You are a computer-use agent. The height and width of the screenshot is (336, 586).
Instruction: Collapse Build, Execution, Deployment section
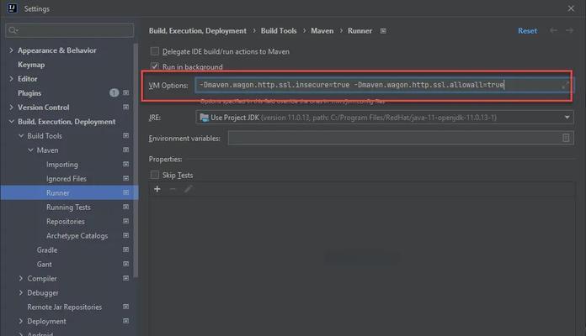(11, 122)
